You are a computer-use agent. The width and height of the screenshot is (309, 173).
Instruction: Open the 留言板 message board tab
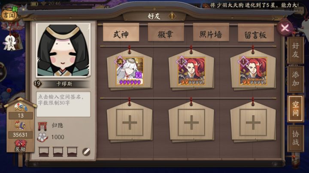point(256,34)
